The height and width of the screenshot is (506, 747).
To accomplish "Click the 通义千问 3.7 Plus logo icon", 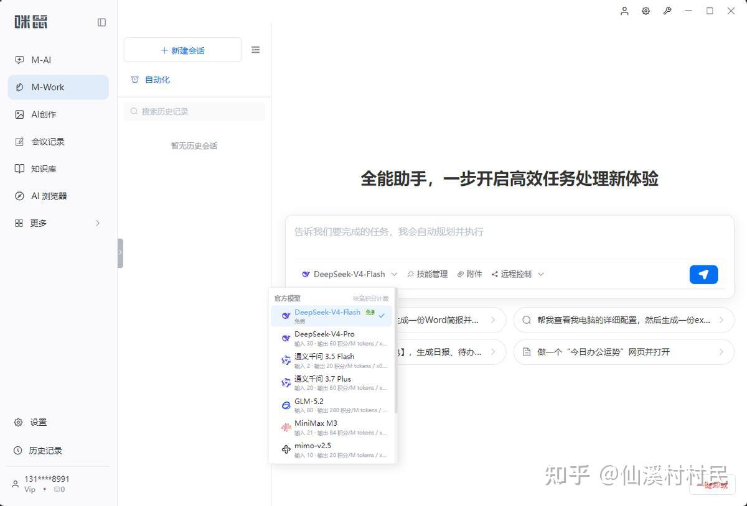I will point(286,383).
